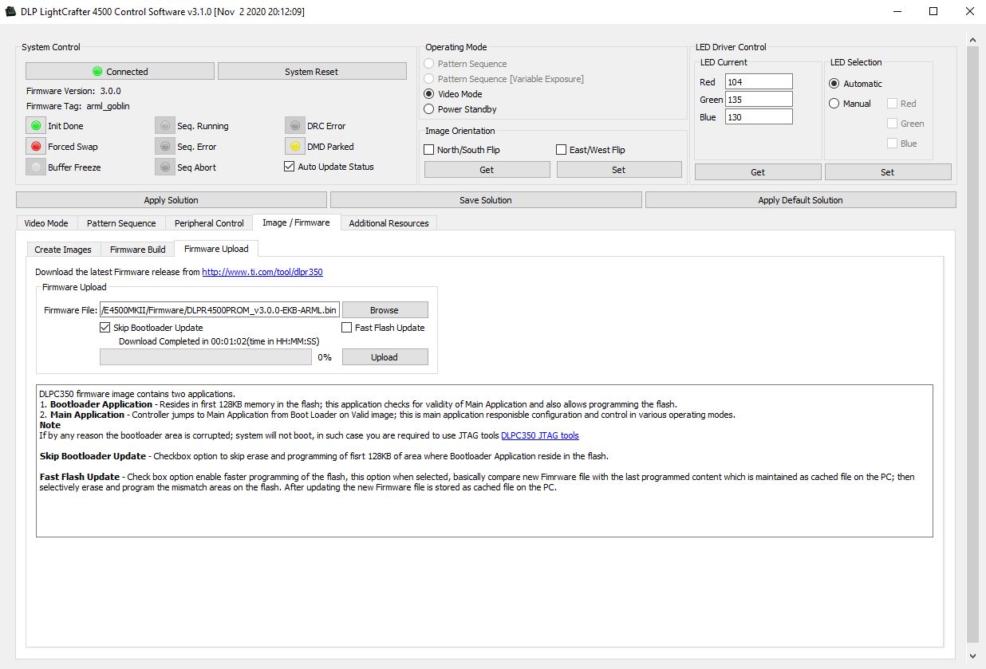Click Set under Image Orientation
This screenshot has width=986, height=669.
pyautogui.click(x=619, y=170)
